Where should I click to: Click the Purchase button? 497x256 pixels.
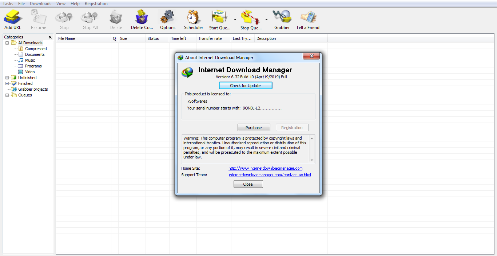pyautogui.click(x=254, y=128)
